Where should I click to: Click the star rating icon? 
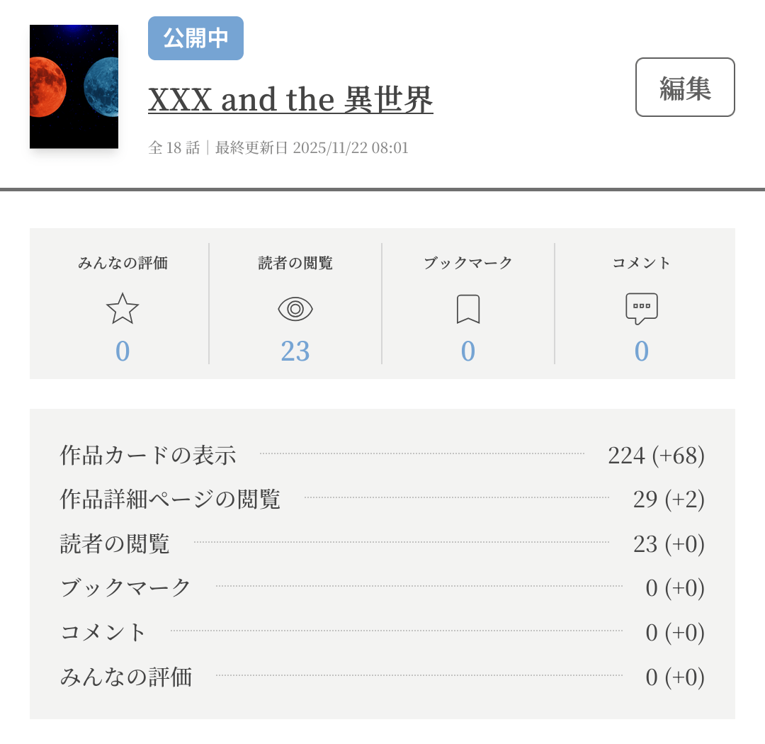click(x=123, y=309)
